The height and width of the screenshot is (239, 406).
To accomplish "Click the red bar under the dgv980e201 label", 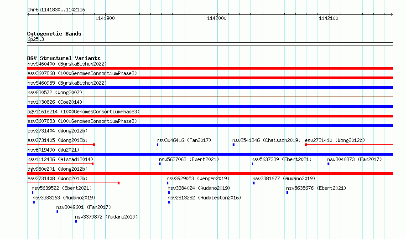I will point(210,173).
